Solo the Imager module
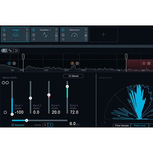Screen dimensions: 153x153 4,35
